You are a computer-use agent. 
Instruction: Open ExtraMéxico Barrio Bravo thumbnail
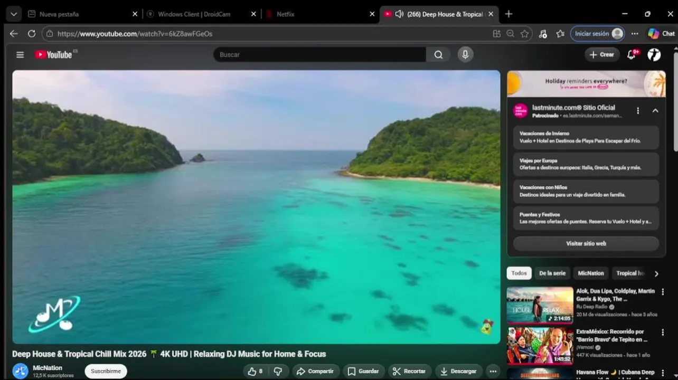[540, 346]
